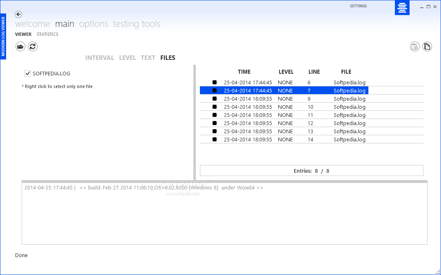This screenshot has width=441, height=275.
Task: Open the INTERVAL filter tab
Action: point(100,57)
